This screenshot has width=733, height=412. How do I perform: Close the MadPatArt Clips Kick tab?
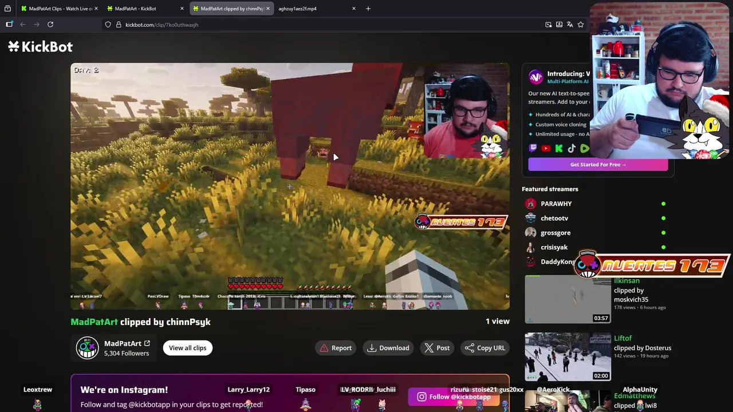click(96, 9)
